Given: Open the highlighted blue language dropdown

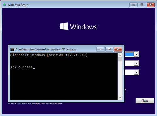Looking at the screenshot, I should tap(136, 54).
